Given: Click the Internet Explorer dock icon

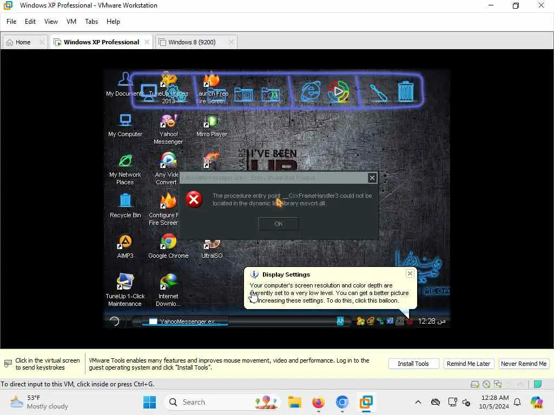Looking at the screenshot, I should (311, 91).
